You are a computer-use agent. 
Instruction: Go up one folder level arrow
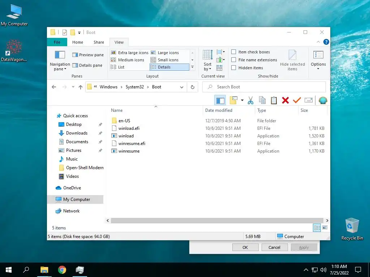[x=81, y=87]
